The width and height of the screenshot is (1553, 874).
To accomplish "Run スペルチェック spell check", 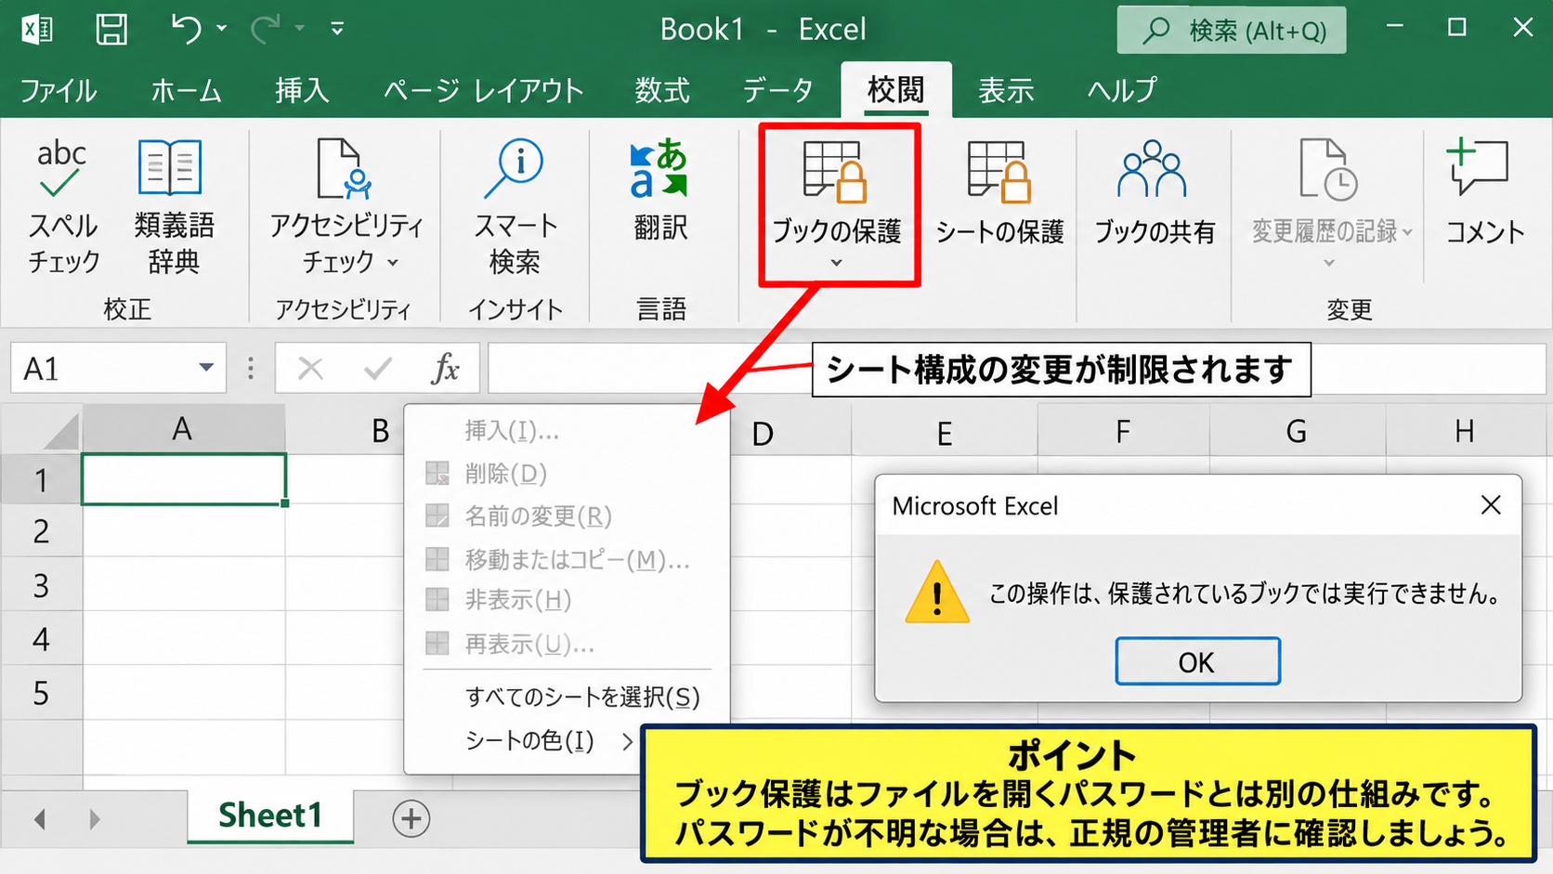I will point(62,206).
